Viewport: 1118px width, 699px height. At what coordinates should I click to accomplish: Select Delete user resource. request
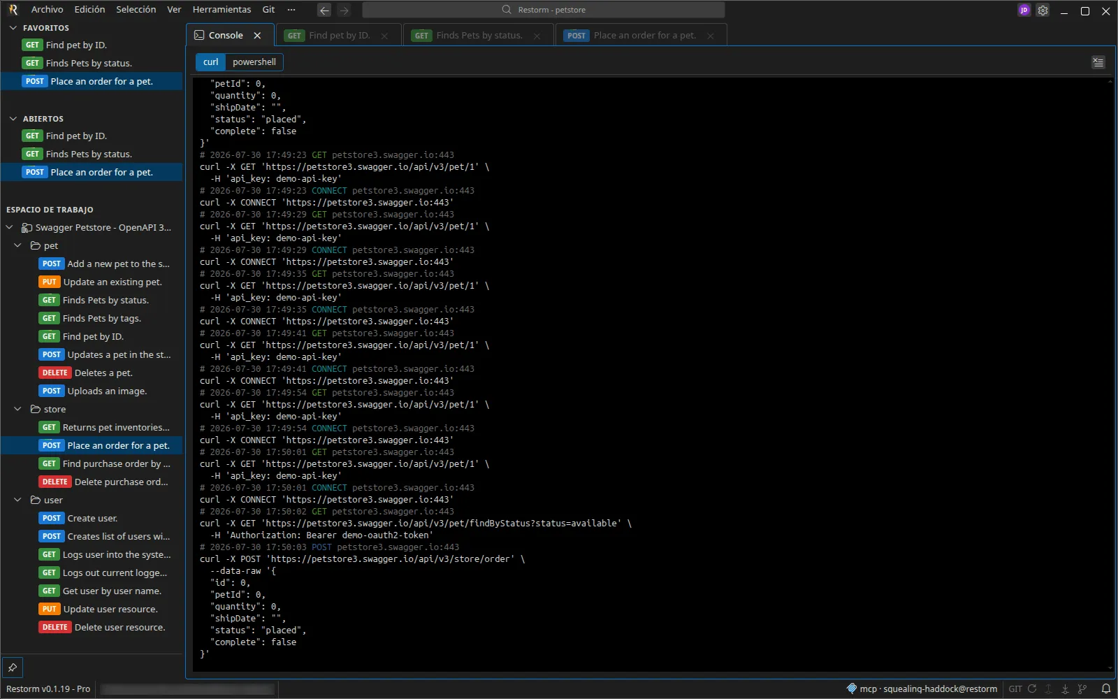[92, 628]
